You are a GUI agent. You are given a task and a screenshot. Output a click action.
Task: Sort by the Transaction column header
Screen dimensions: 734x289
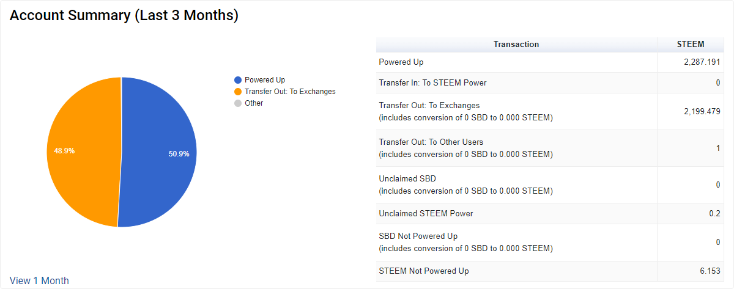point(516,45)
